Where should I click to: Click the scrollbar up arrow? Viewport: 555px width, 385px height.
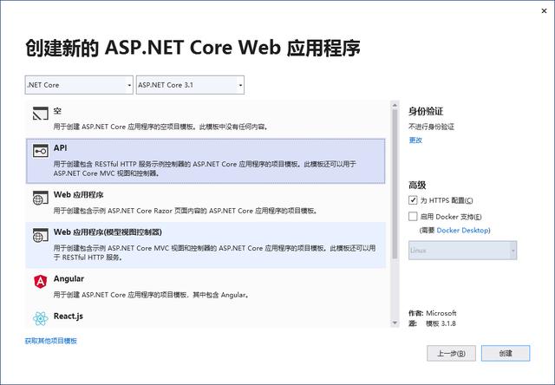(x=395, y=105)
